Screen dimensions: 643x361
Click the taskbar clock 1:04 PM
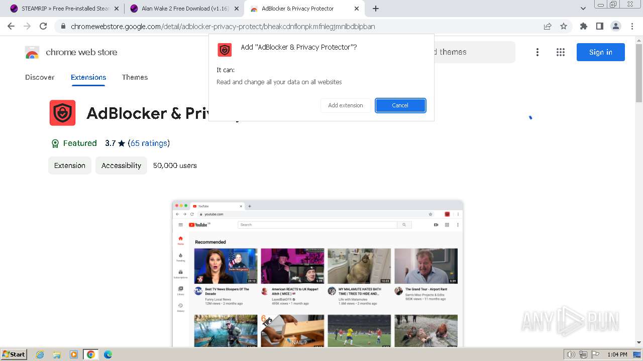(x=617, y=354)
